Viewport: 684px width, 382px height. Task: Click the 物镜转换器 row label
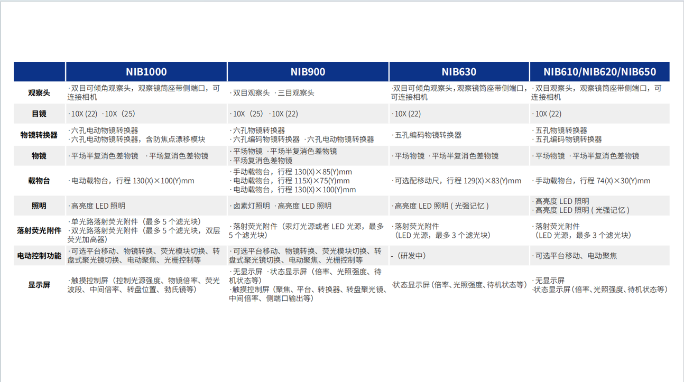[39, 135]
